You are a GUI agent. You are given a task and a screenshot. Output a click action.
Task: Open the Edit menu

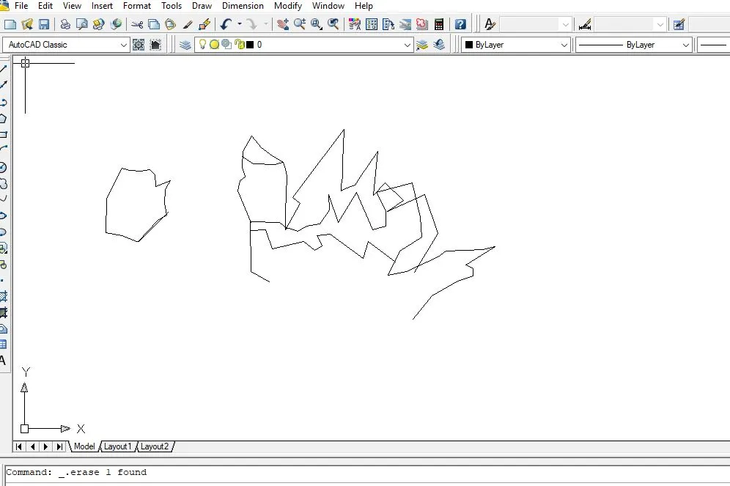(x=45, y=6)
